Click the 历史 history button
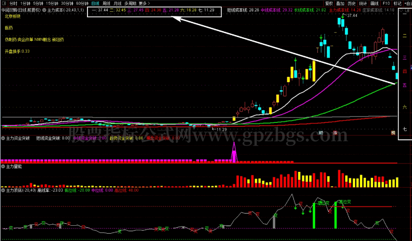 (x=351, y=3)
